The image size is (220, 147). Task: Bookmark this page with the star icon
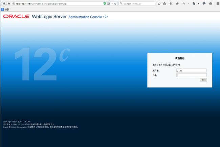[159, 4]
